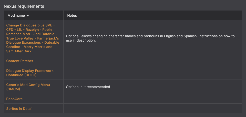Click the empty notes cell beside PoohCore
This screenshot has width=246, height=117.
pos(152,99)
